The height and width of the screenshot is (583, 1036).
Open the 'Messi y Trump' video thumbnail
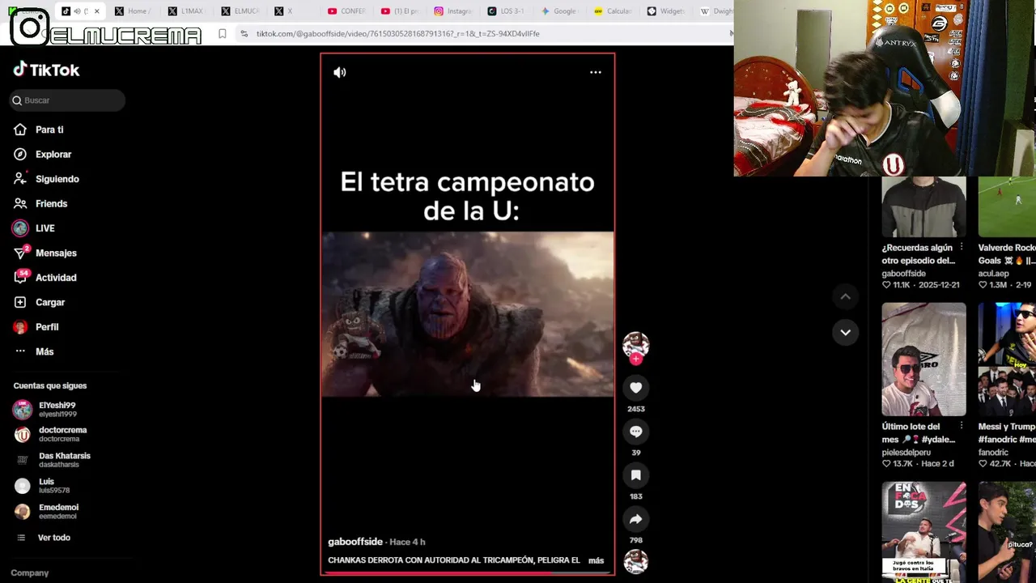pos(1007,360)
